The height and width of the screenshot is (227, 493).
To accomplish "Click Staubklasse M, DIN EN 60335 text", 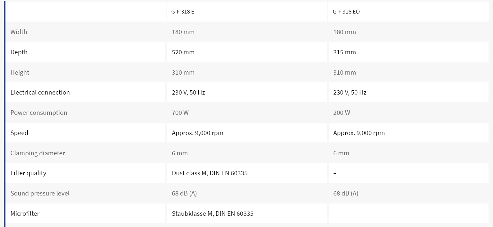I will tap(212, 213).
